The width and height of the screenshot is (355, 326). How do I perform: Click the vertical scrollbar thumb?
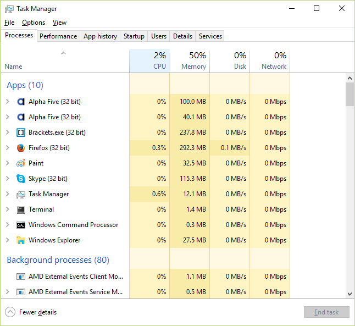click(350, 94)
